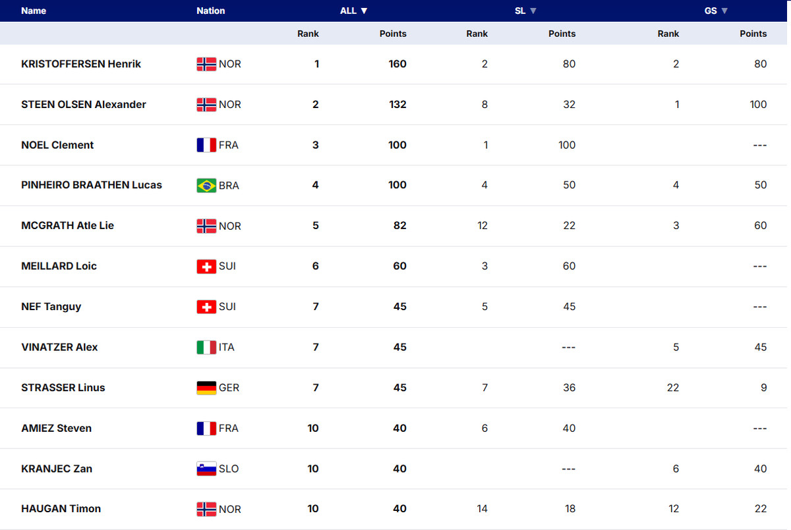Screen dimensions: 791x530
Task: Open MCGRATH Atle Lie athlete link
Action: [67, 226]
